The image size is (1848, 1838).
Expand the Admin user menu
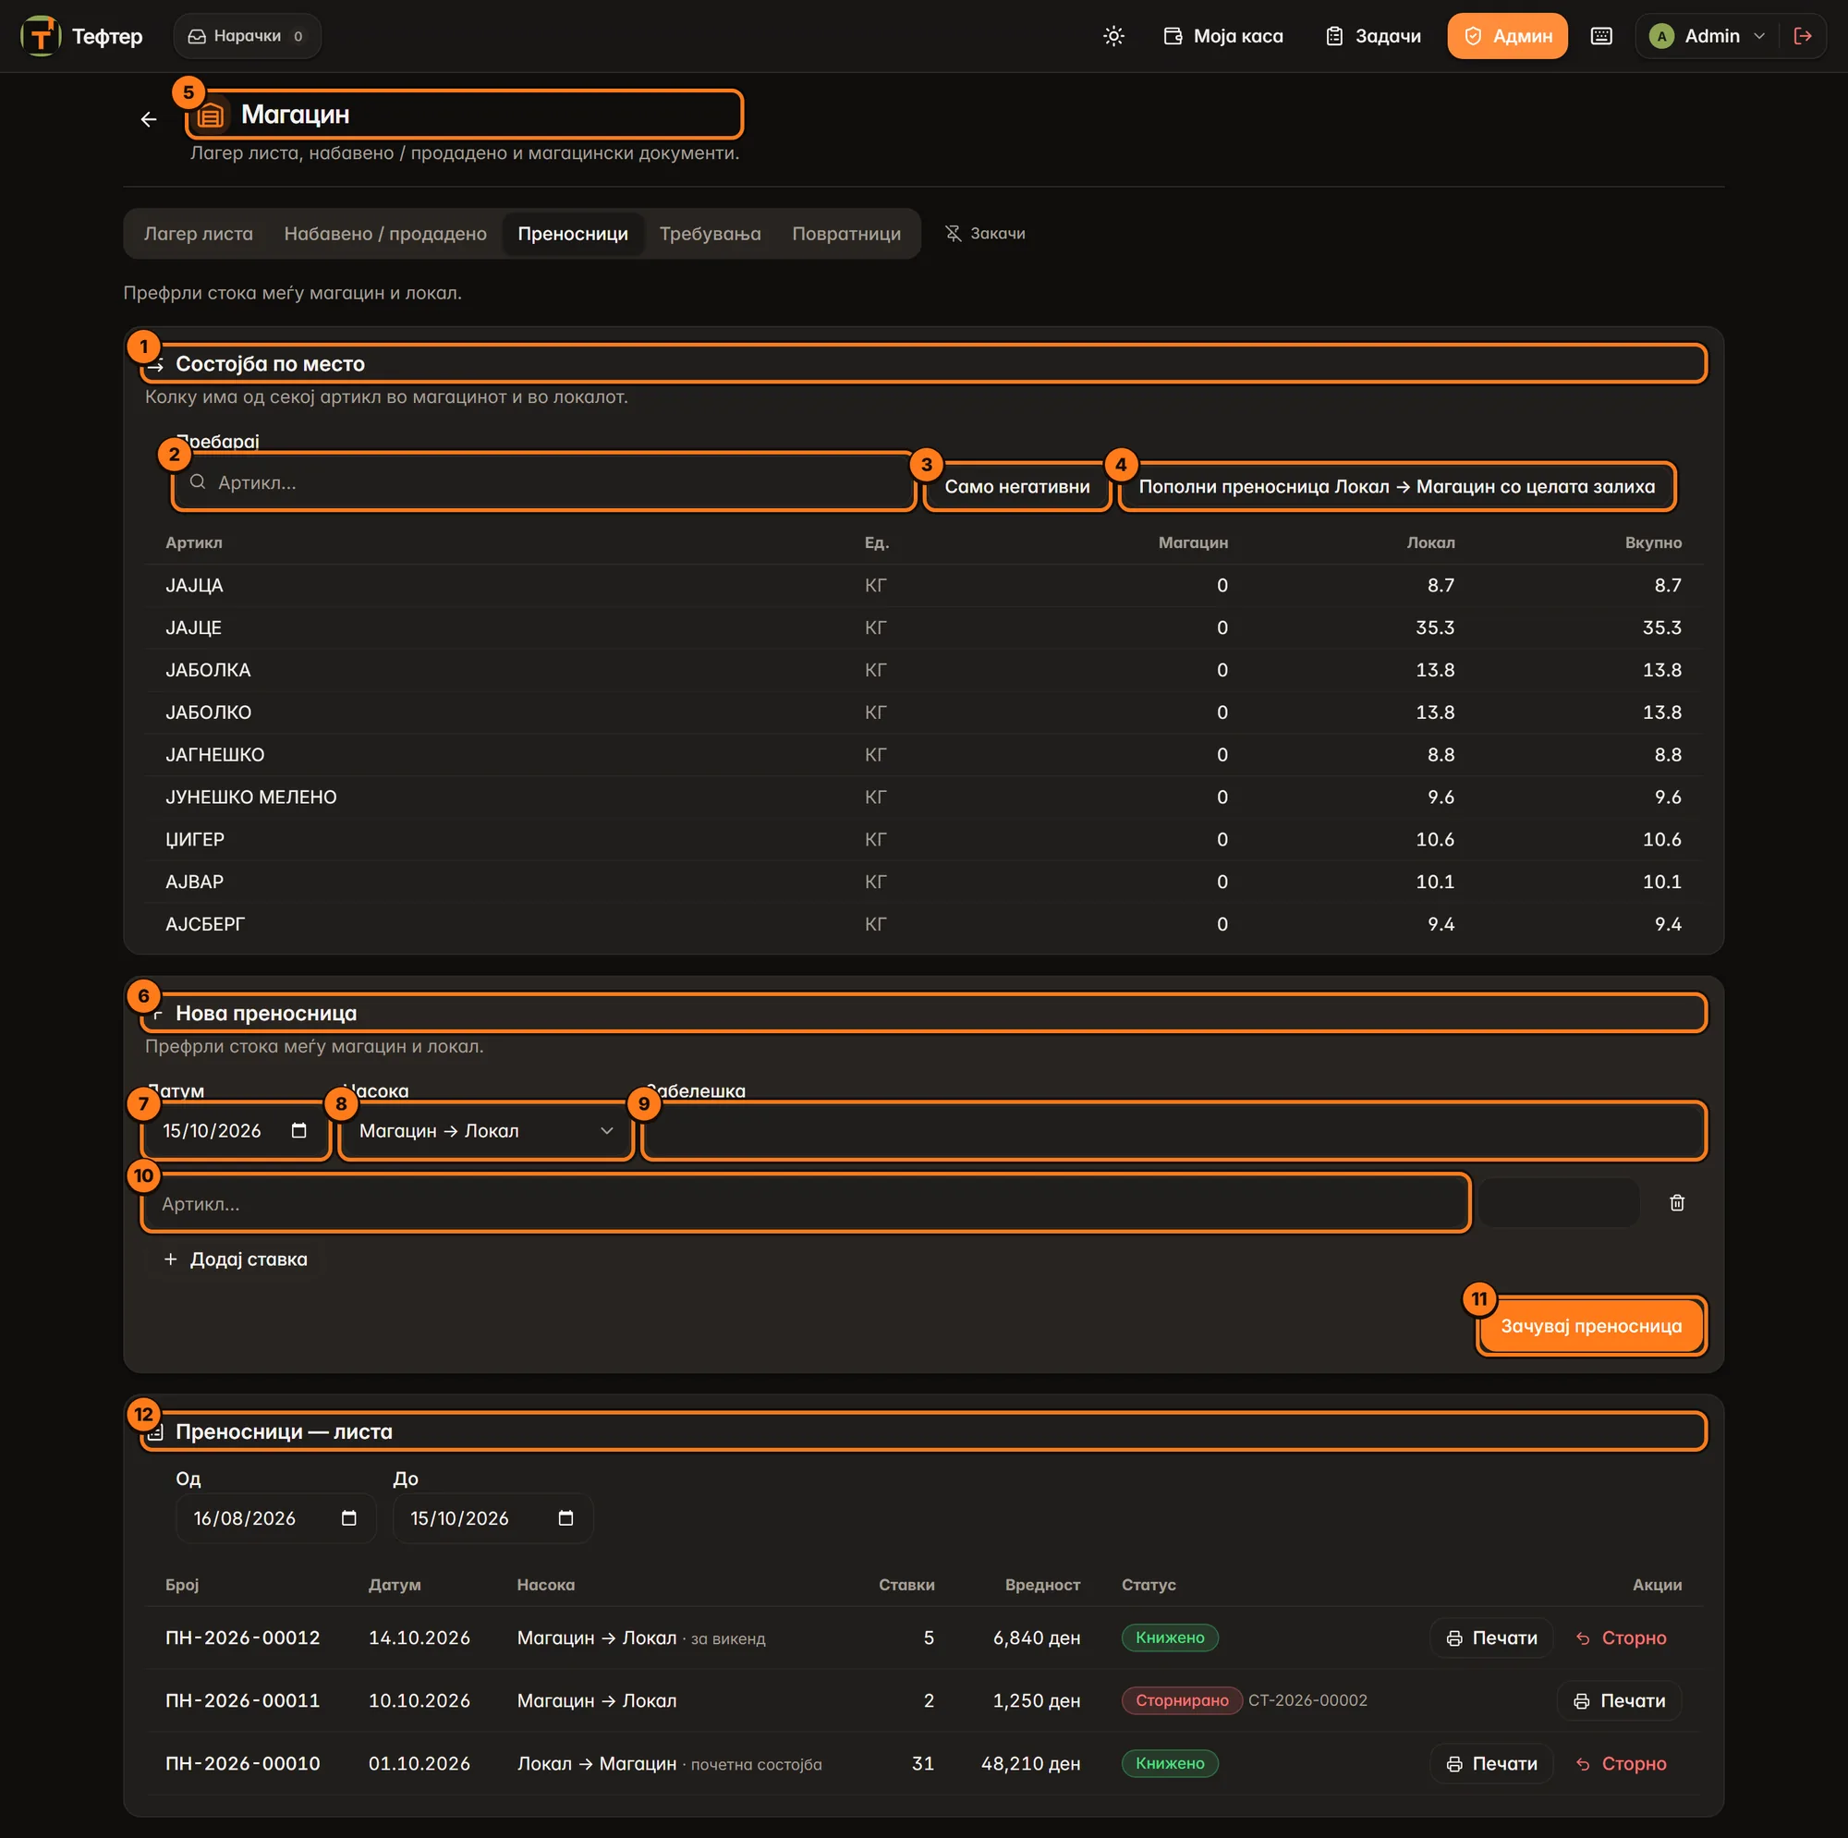(x=1708, y=36)
